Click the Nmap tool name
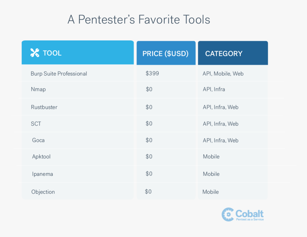 [x=39, y=90]
